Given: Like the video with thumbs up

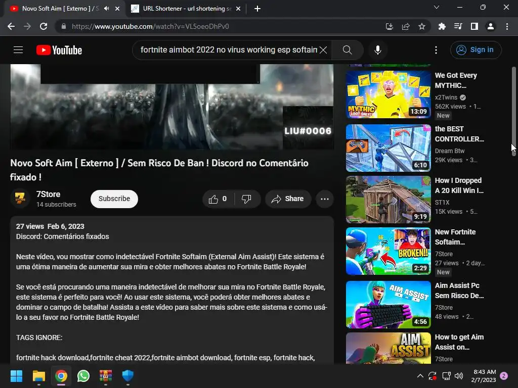Looking at the screenshot, I should click(x=218, y=199).
